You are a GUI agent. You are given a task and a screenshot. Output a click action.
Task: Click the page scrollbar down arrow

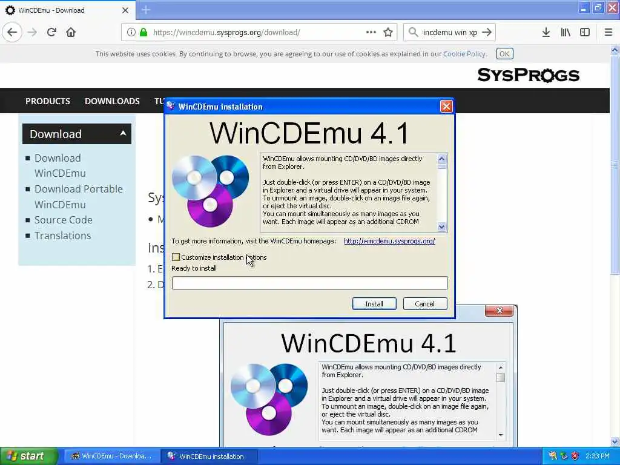(615, 441)
